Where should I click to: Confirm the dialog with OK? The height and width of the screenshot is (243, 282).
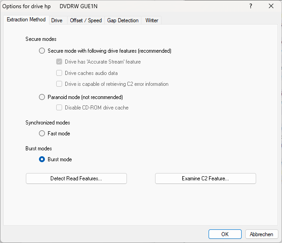click(225, 234)
